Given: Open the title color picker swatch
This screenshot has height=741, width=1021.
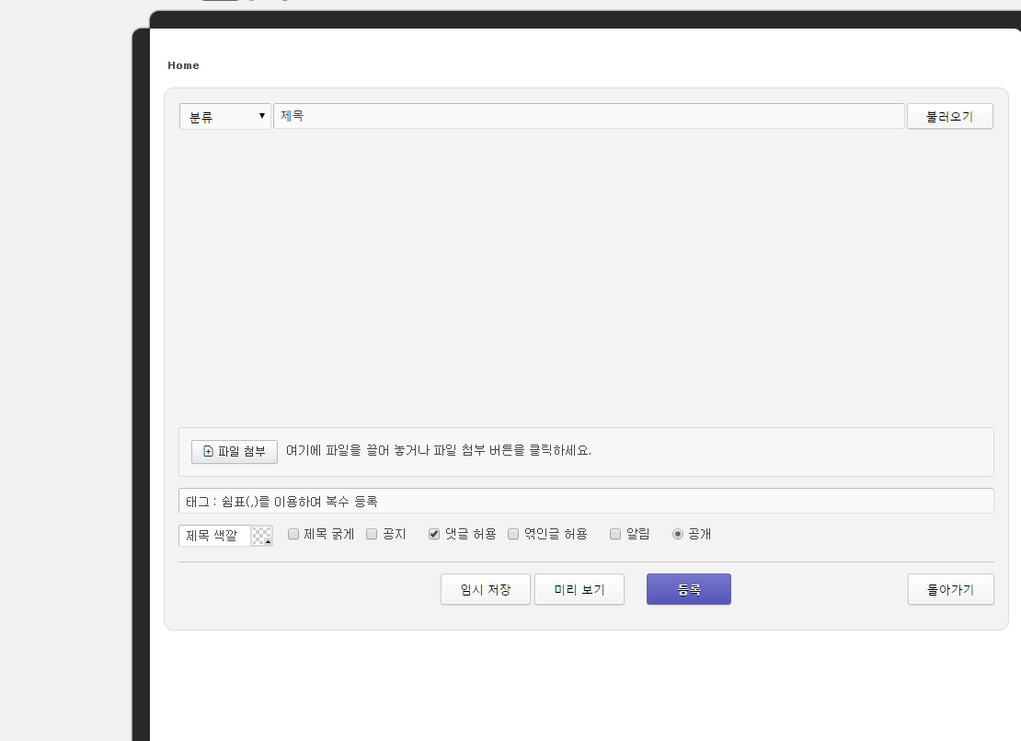Looking at the screenshot, I should 262,536.
